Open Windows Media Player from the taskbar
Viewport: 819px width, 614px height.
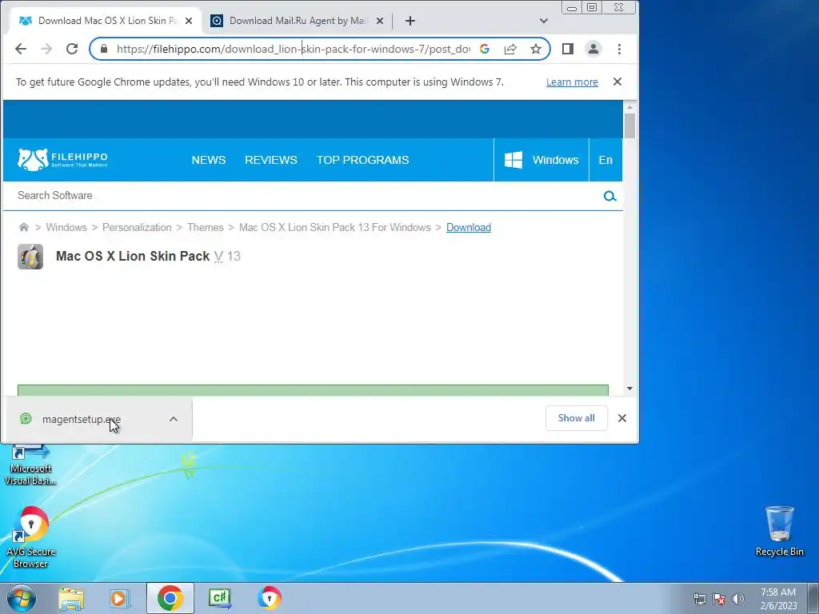coord(119,598)
